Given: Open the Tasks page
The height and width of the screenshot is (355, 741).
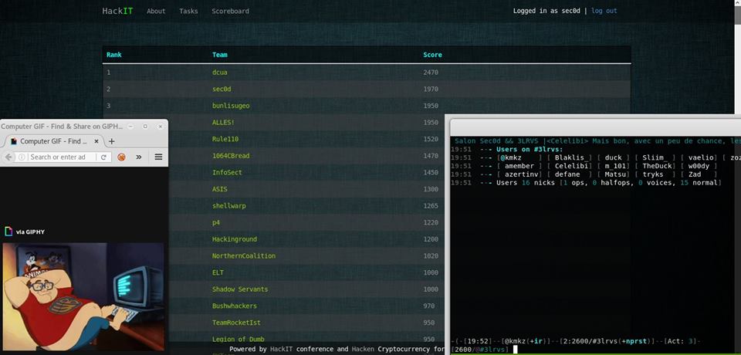Looking at the screenshot, I should [x=188, y=11].
